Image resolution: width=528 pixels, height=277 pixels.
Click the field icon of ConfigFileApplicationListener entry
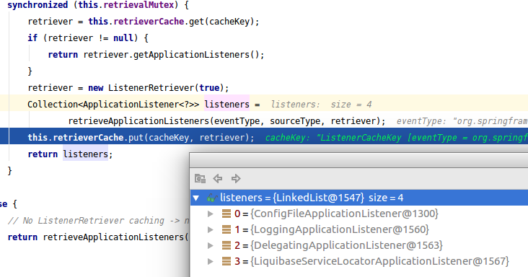(226, 214)
